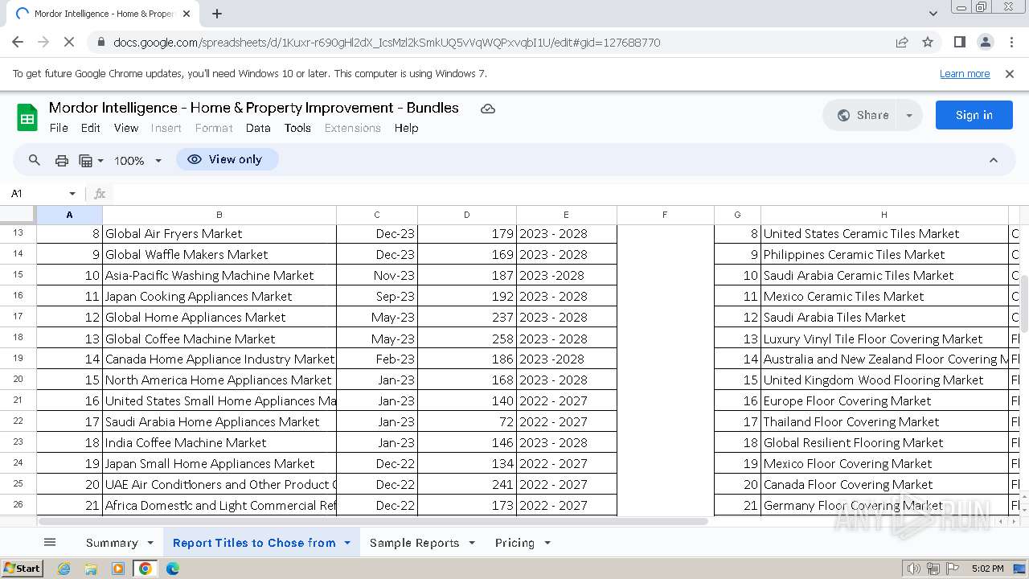This screenshot has width=1029, height=579.
Task: Open the Report Titles tab menu arrow
Action: point(347,543)
